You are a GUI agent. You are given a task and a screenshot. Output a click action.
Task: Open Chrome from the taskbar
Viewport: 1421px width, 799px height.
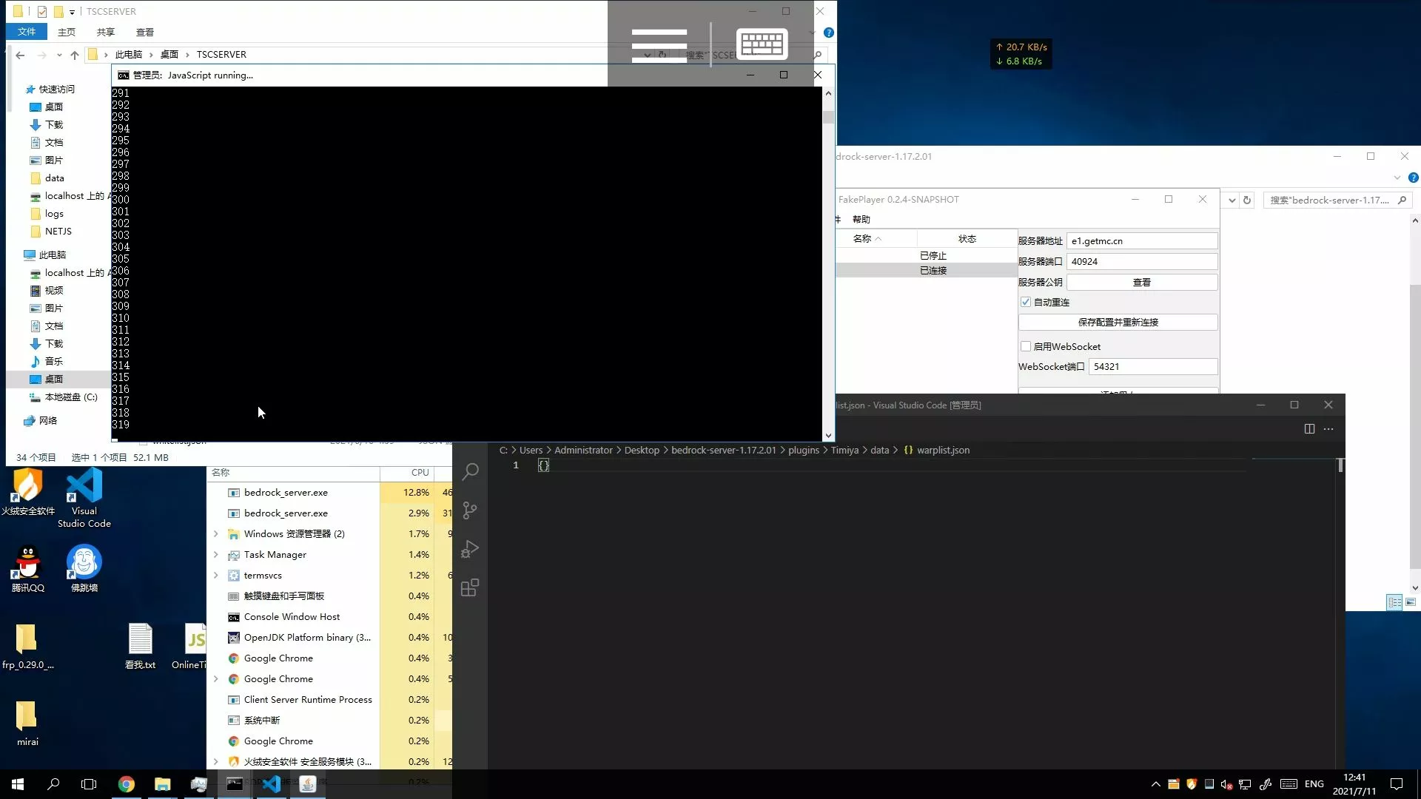click(127, 784)
